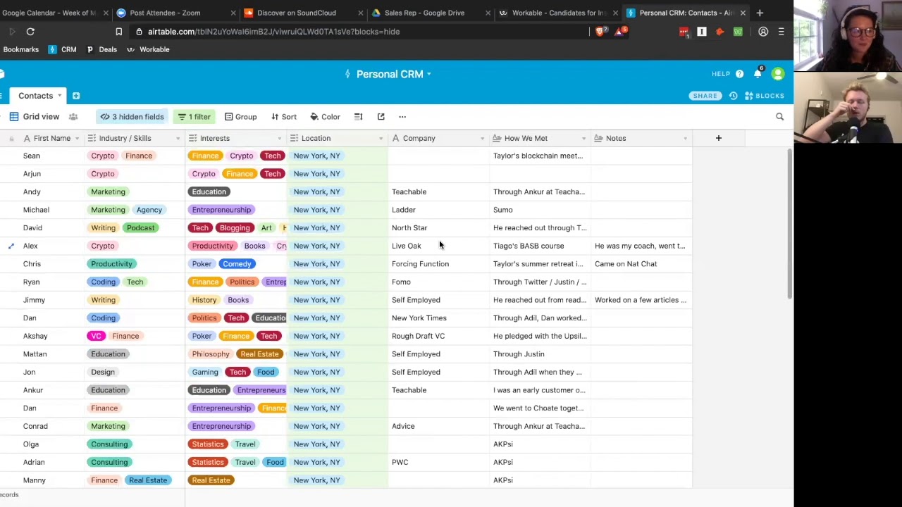Open the 1 filter menu
This screenshot has height=507, width=902.
(194, 117)
